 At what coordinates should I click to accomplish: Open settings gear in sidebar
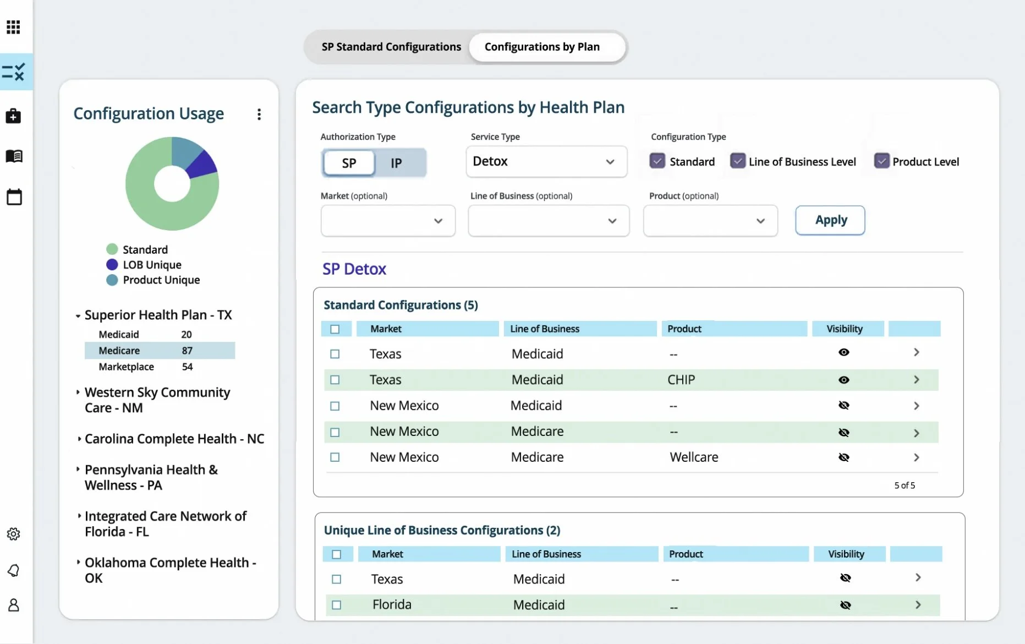tap(13, 534)
